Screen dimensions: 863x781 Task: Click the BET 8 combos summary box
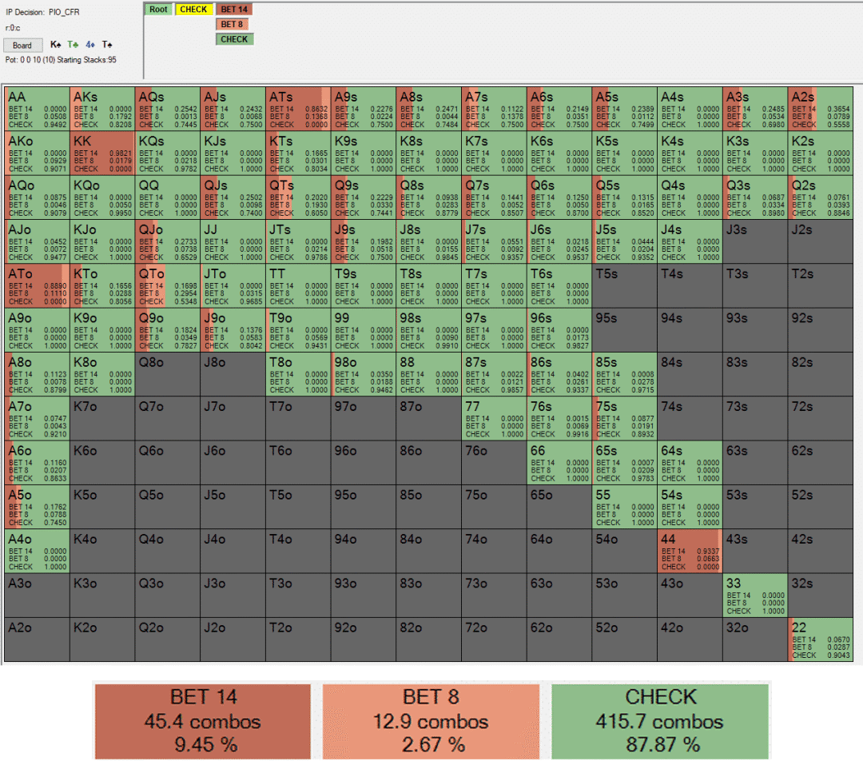431,721
